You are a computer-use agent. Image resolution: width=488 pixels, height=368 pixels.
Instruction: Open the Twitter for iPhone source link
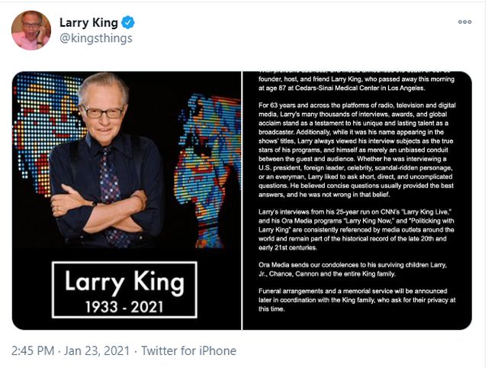[x=189, y=351]
